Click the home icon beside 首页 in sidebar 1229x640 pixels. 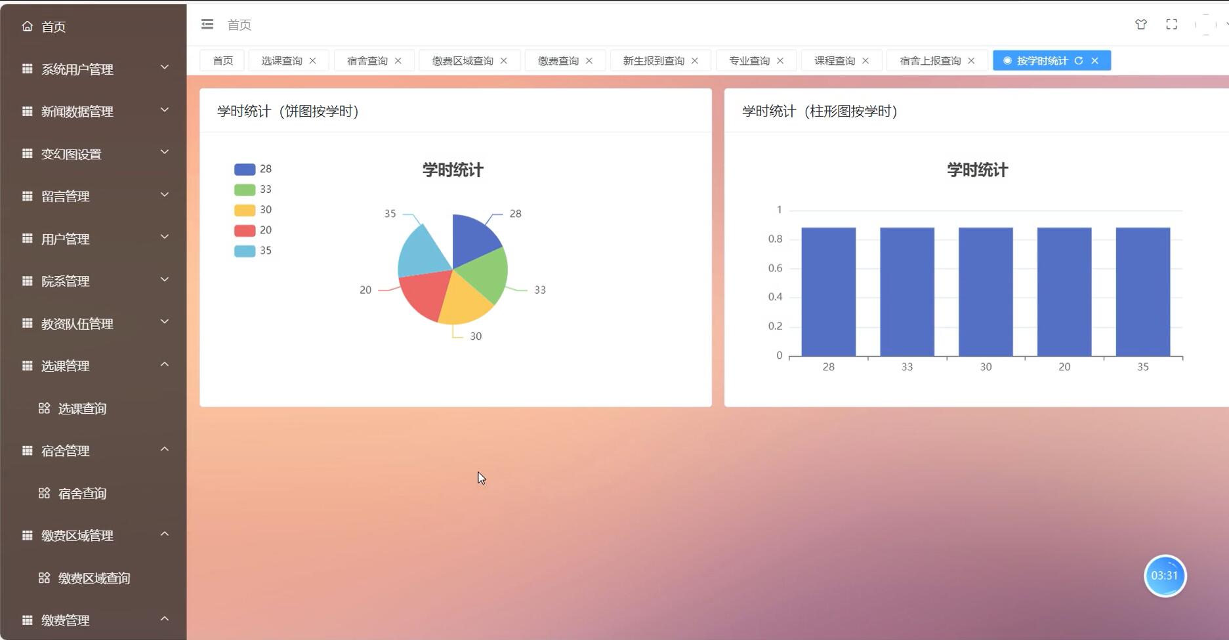(x=27, y=26)
